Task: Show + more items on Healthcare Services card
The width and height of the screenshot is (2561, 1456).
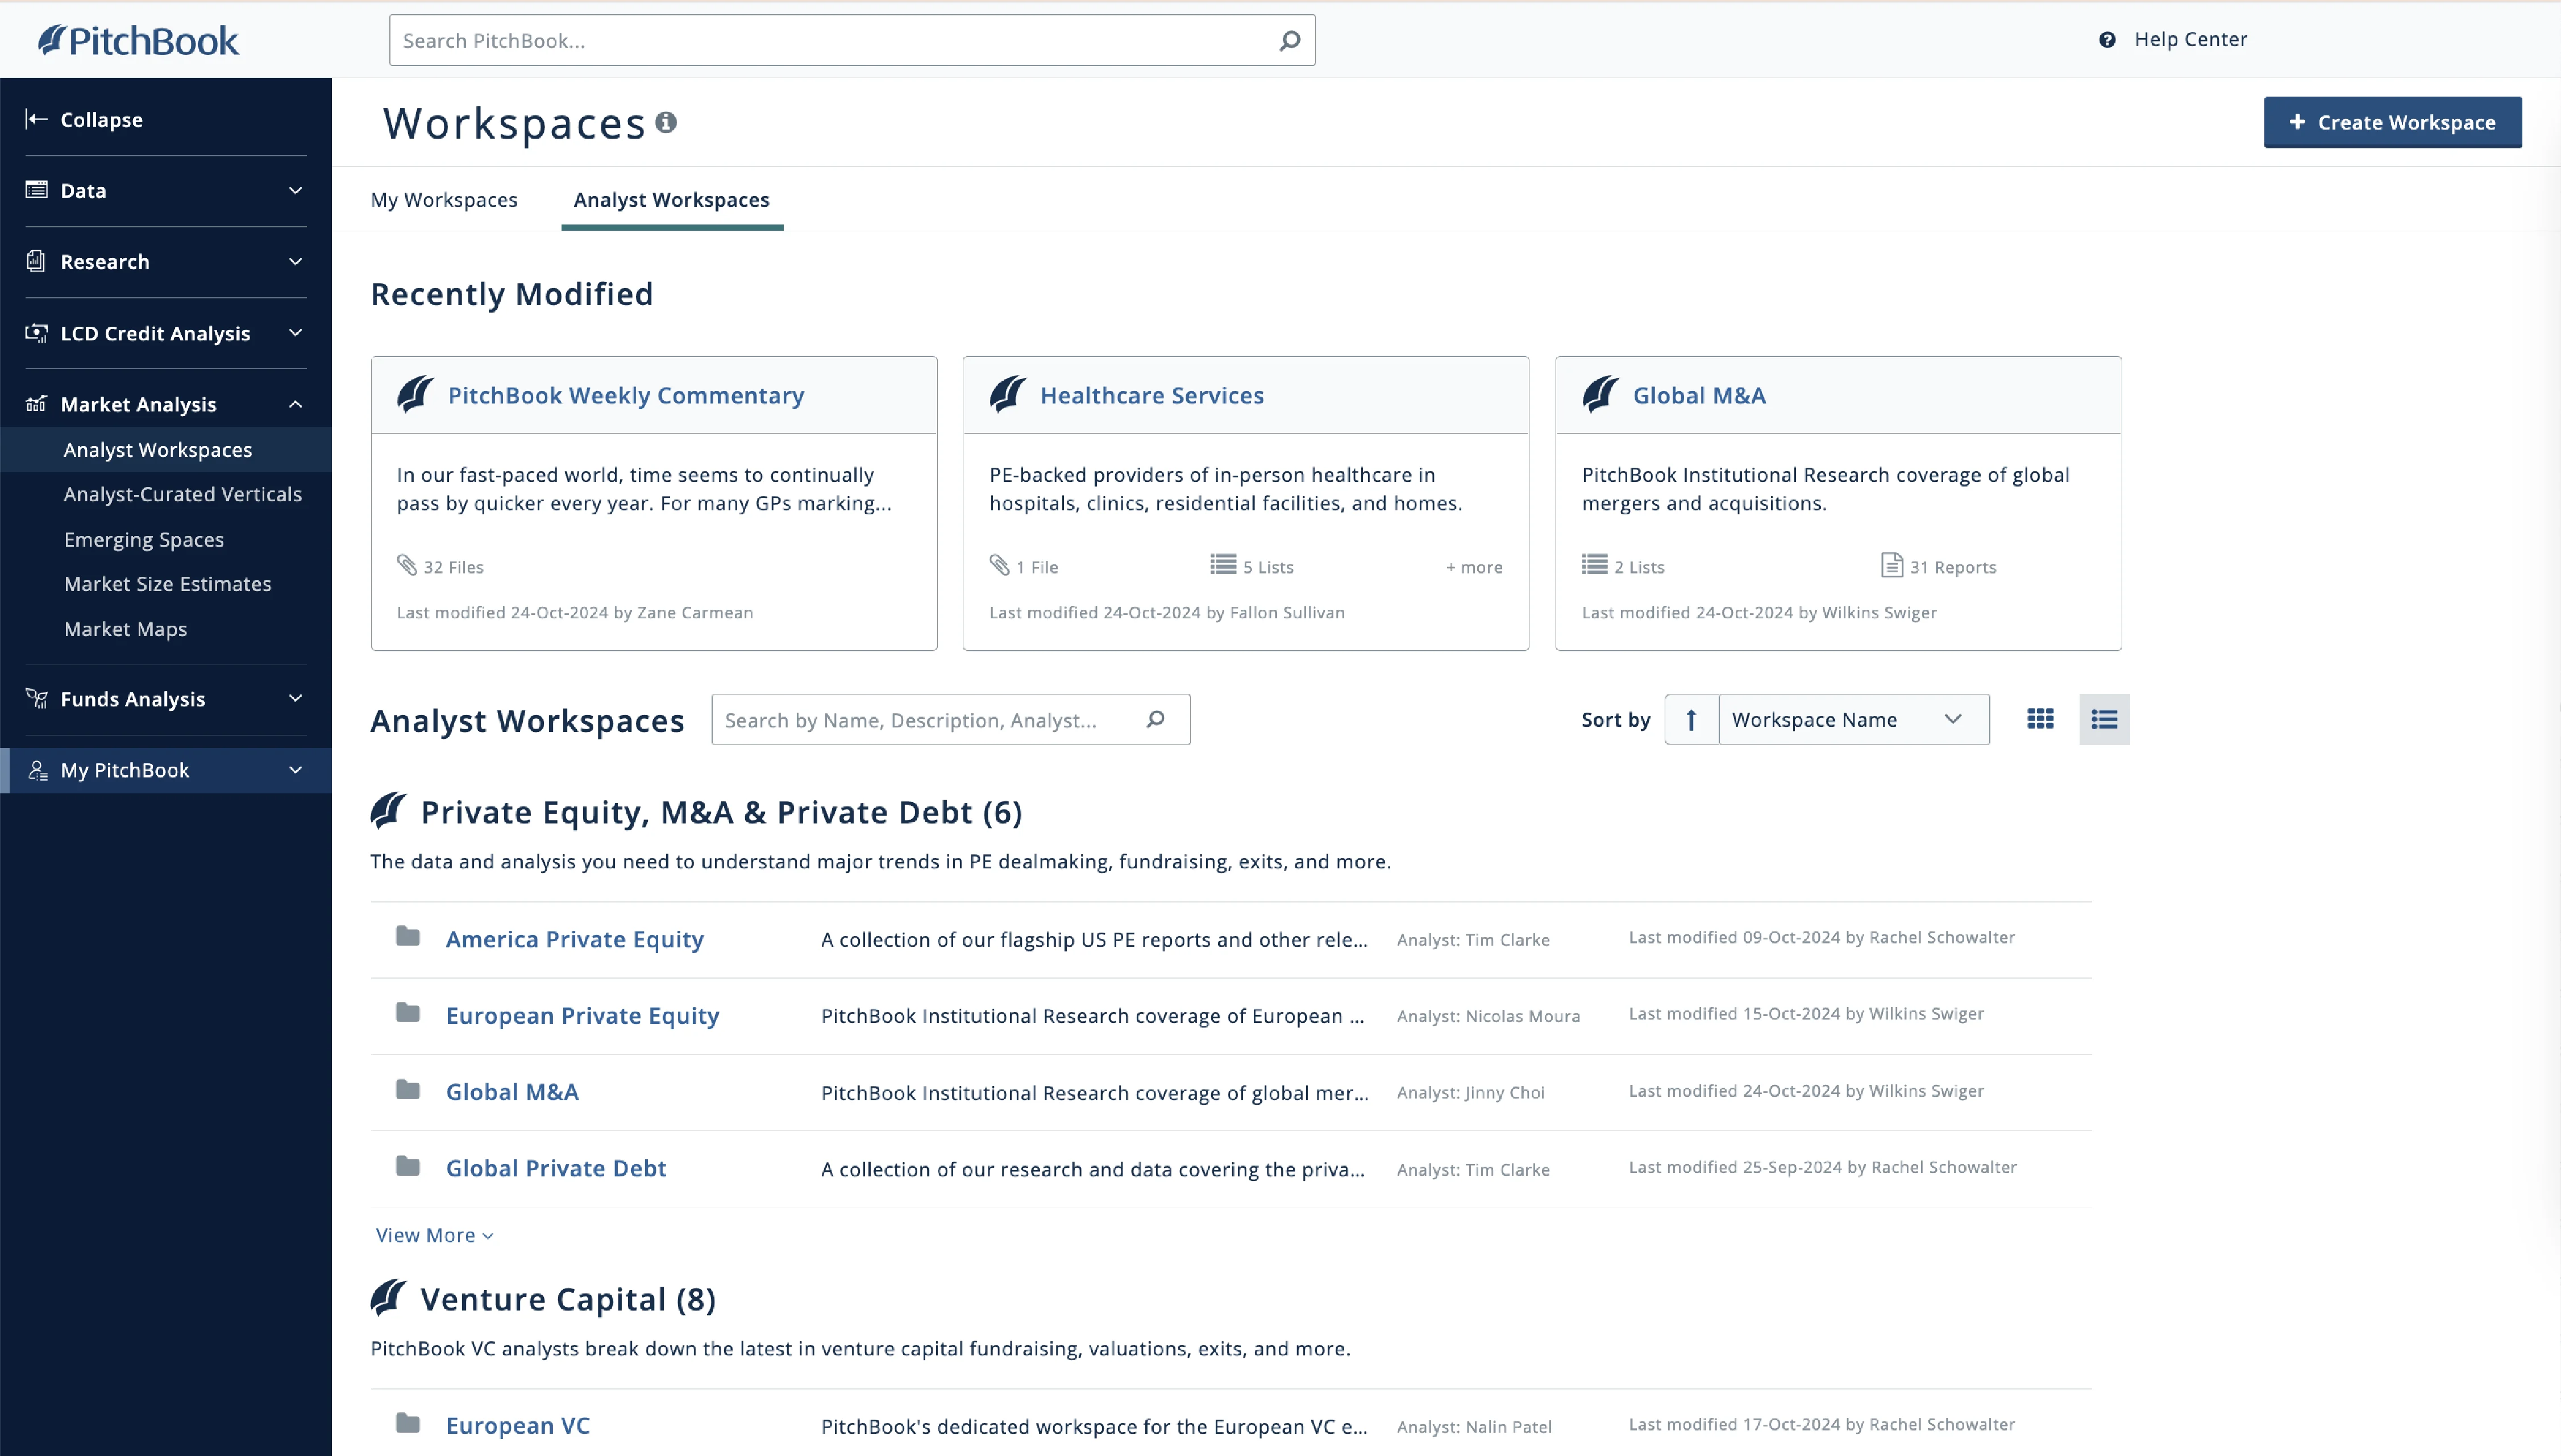Action: [1474, 567]
